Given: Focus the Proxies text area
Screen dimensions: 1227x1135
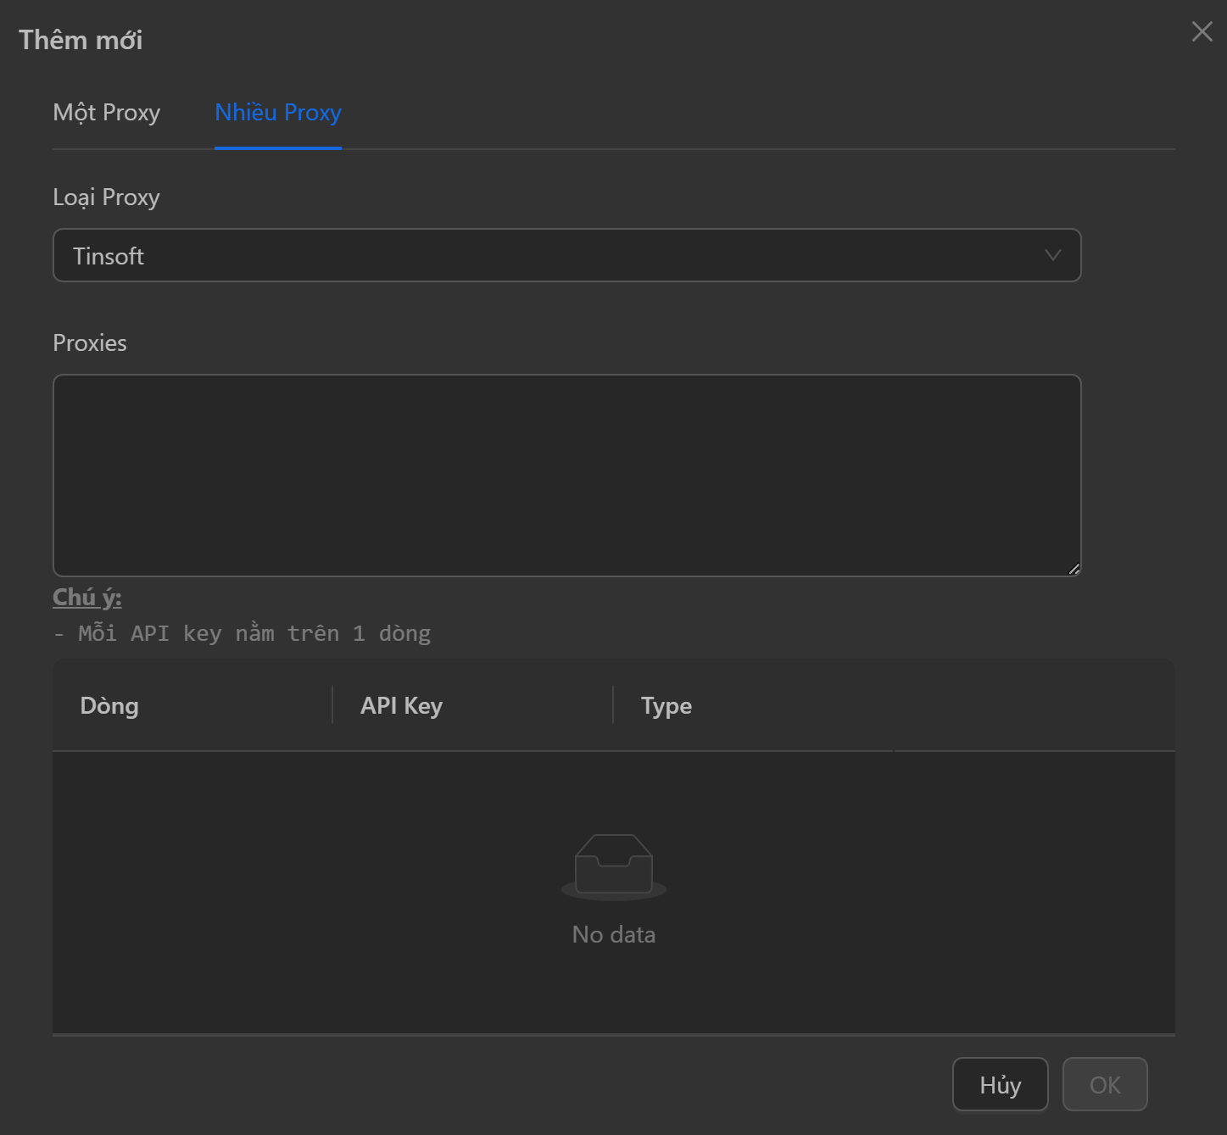Looking at the screenshot, I should (566, 475).
